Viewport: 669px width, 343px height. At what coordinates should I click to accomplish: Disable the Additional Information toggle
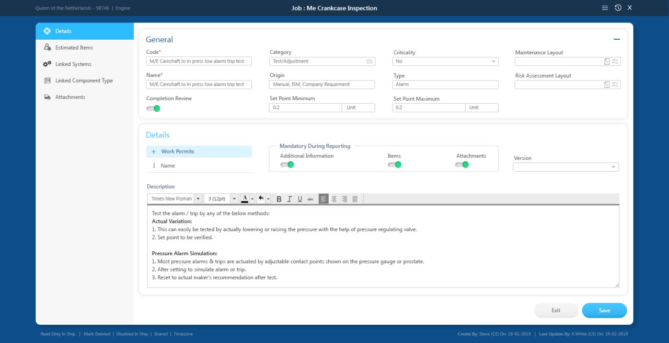point(287,164)
